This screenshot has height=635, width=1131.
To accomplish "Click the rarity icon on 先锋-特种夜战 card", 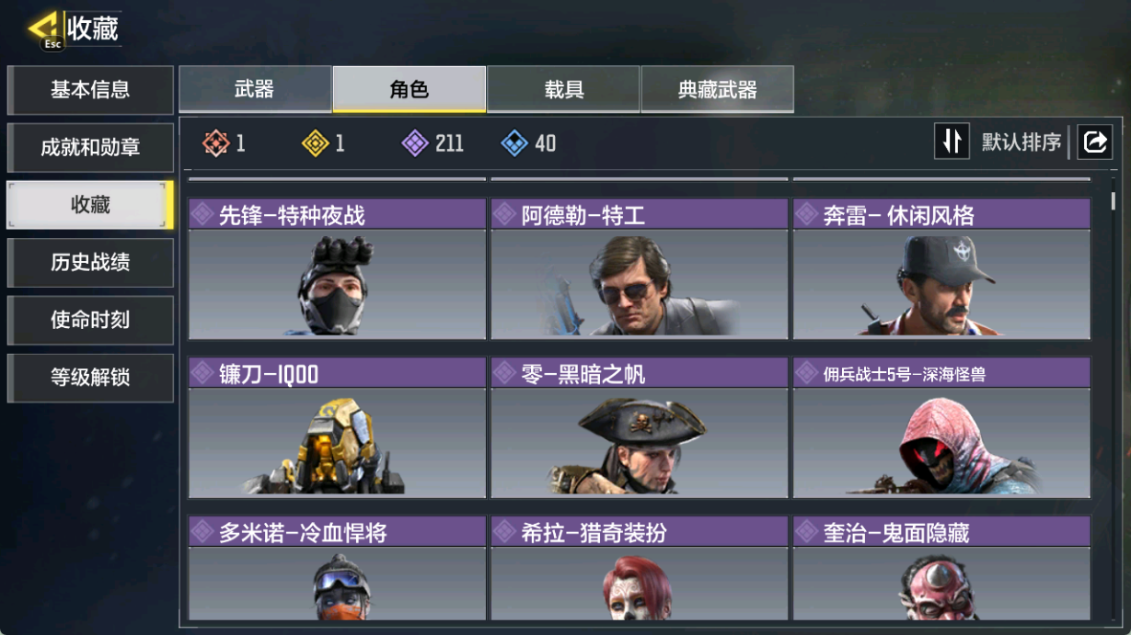I will (202, 215).
